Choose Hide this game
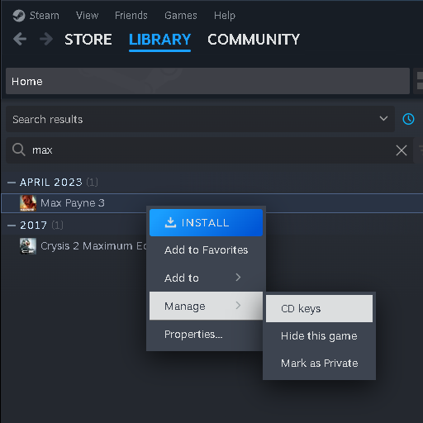The width and height of the screenshot is (423, 423). pyautogui.click(x=319, y=336)
